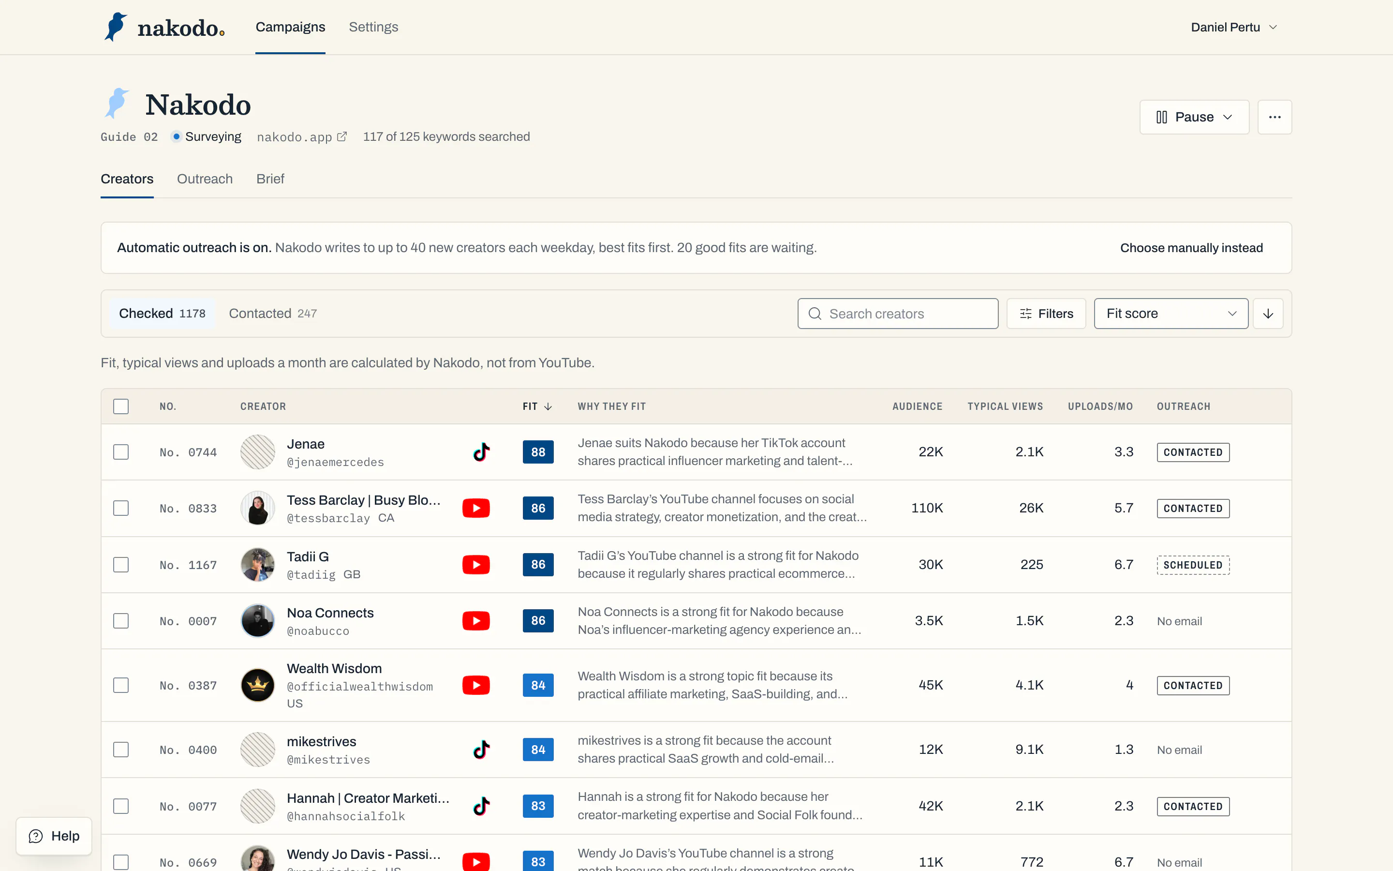Screen dimensions: 1393x871
Task: Focus the Search creators input field
Action: point(898,314)
